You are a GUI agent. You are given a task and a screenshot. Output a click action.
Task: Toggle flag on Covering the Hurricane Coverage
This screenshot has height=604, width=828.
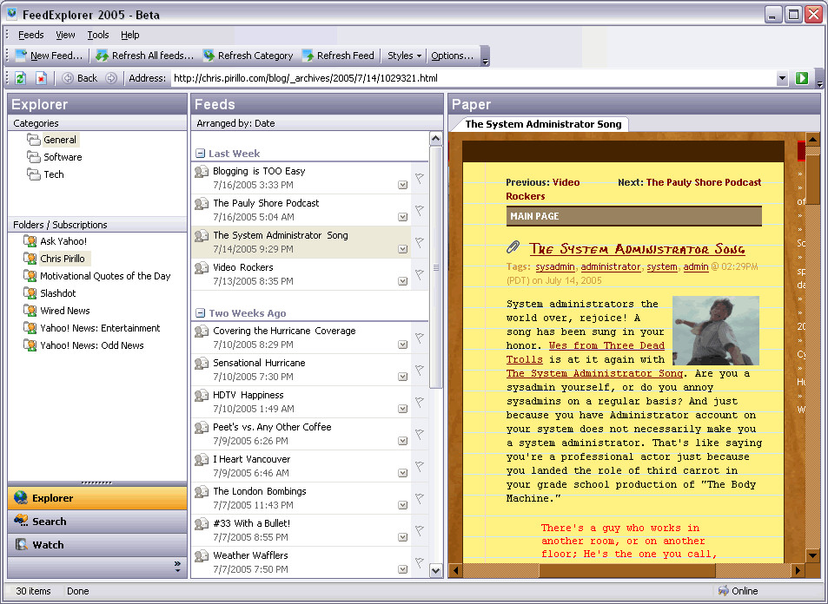(420, 338)
